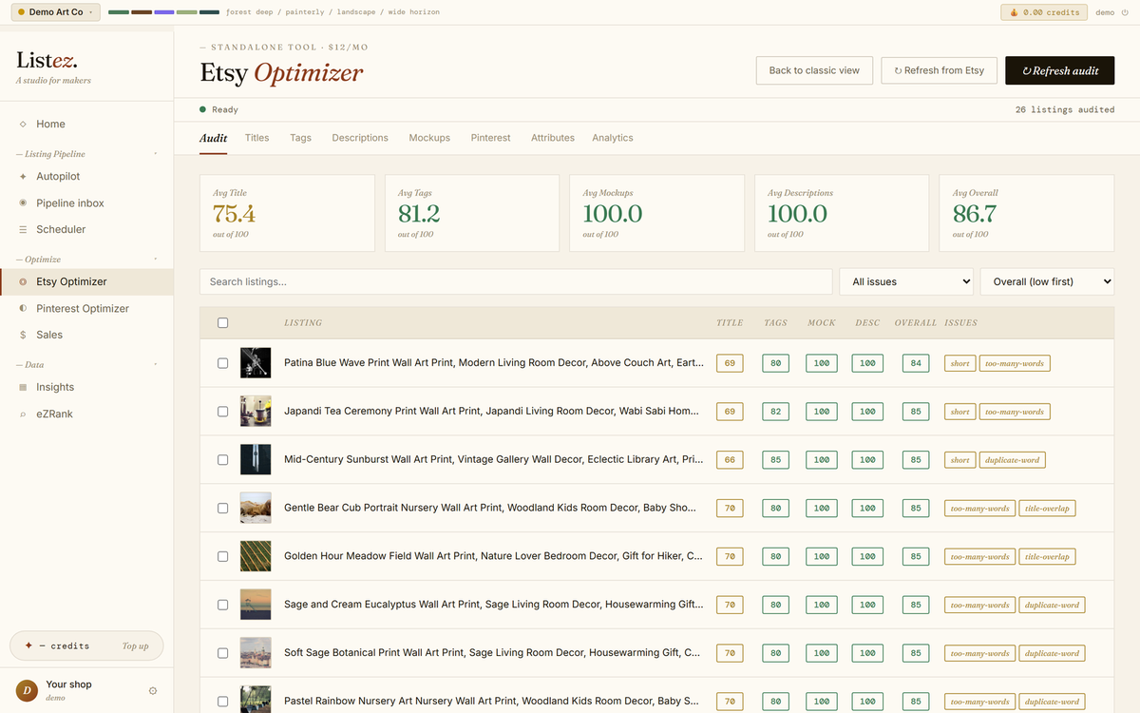This screenshot has height=713, width=1140.
Task: Select the Audit tab
Action: [213, 138]
